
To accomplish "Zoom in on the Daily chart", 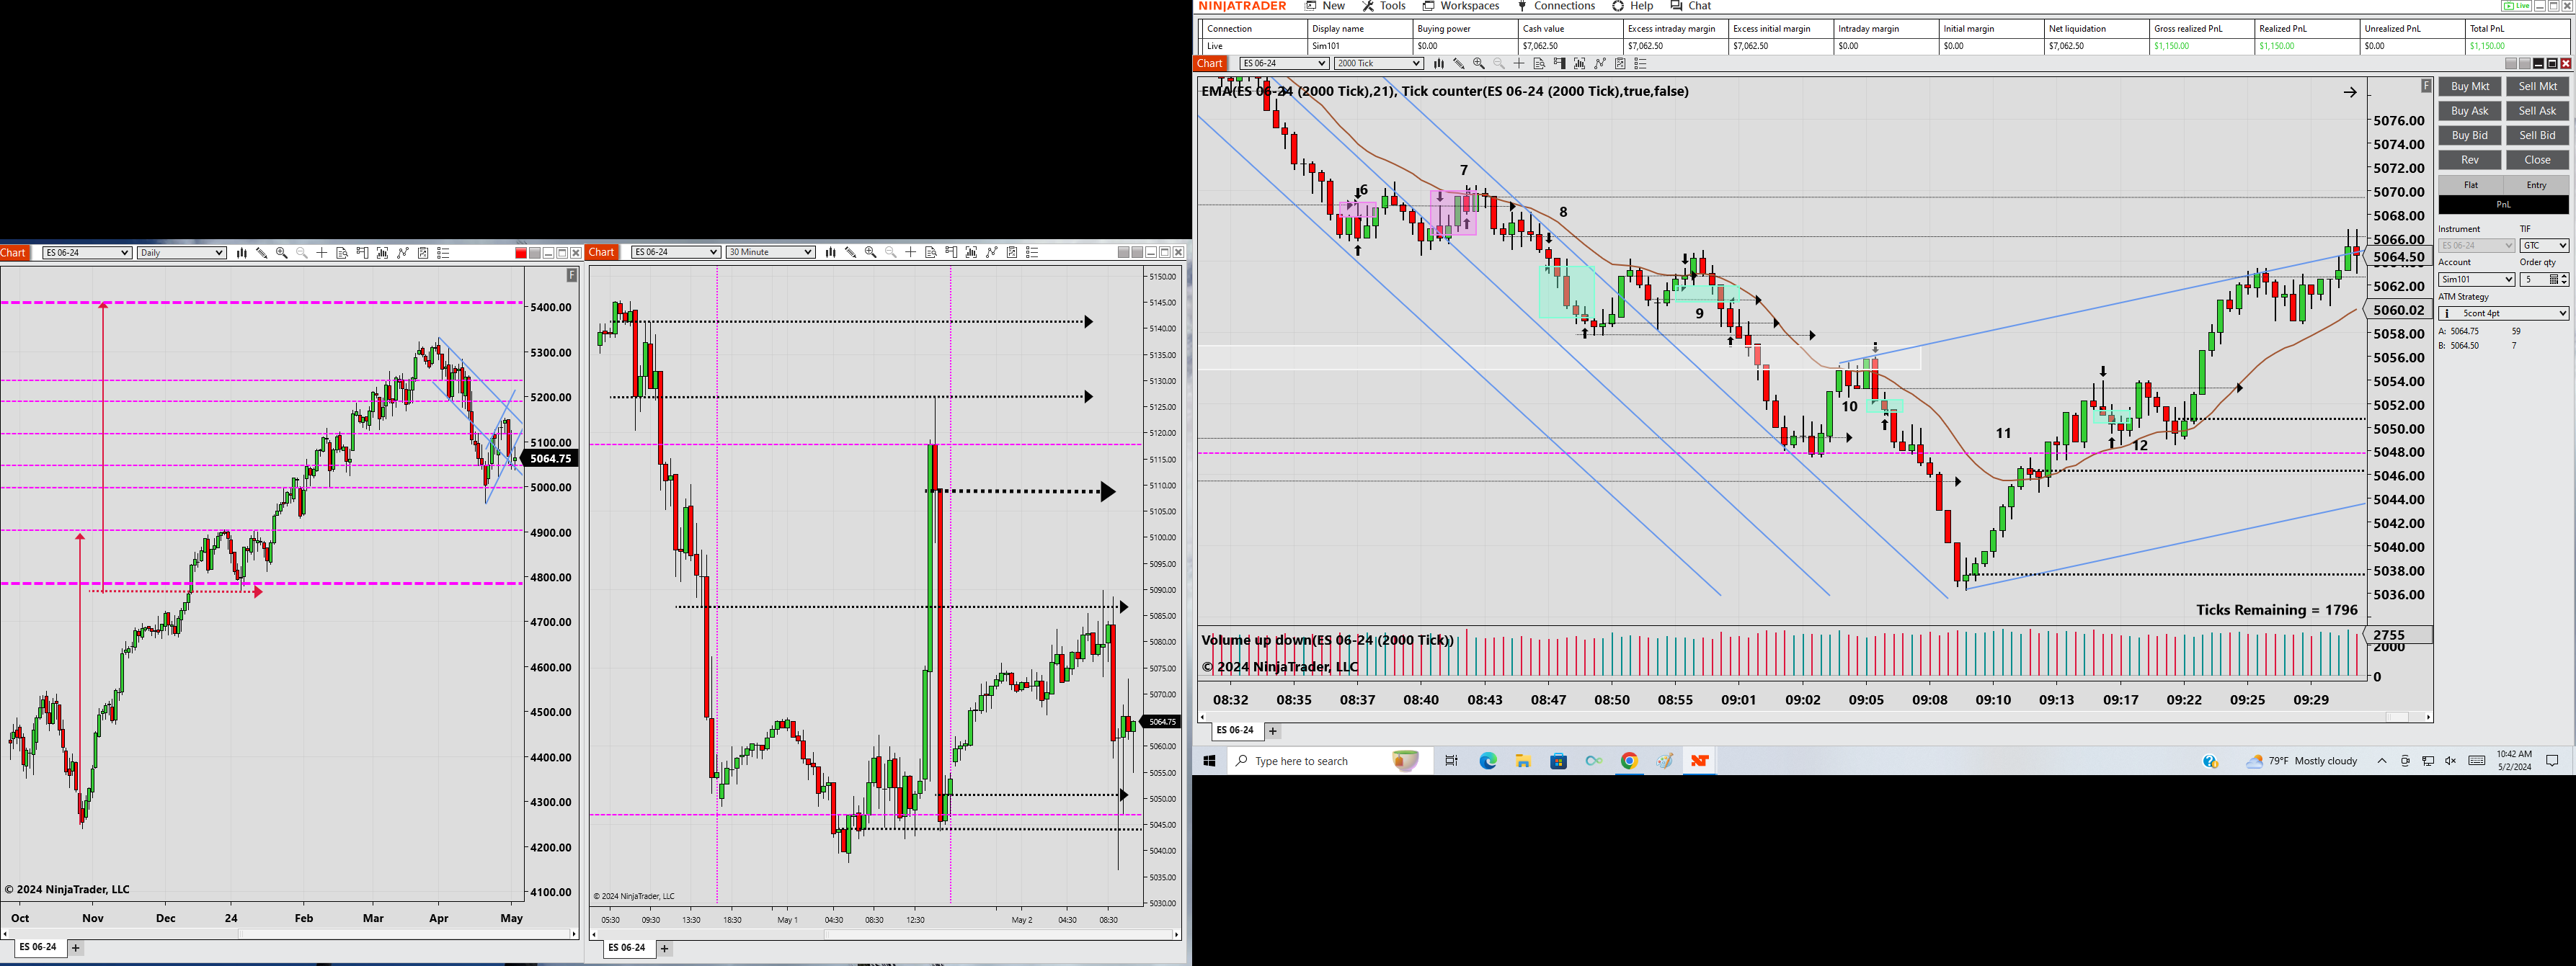I will pyautogui.click(x=282, y=253).
